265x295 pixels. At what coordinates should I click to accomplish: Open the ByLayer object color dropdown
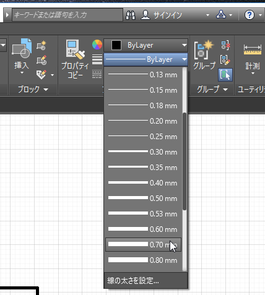point(185,45)
